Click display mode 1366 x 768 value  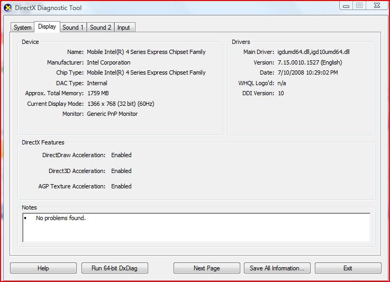[x=121, y=104]
